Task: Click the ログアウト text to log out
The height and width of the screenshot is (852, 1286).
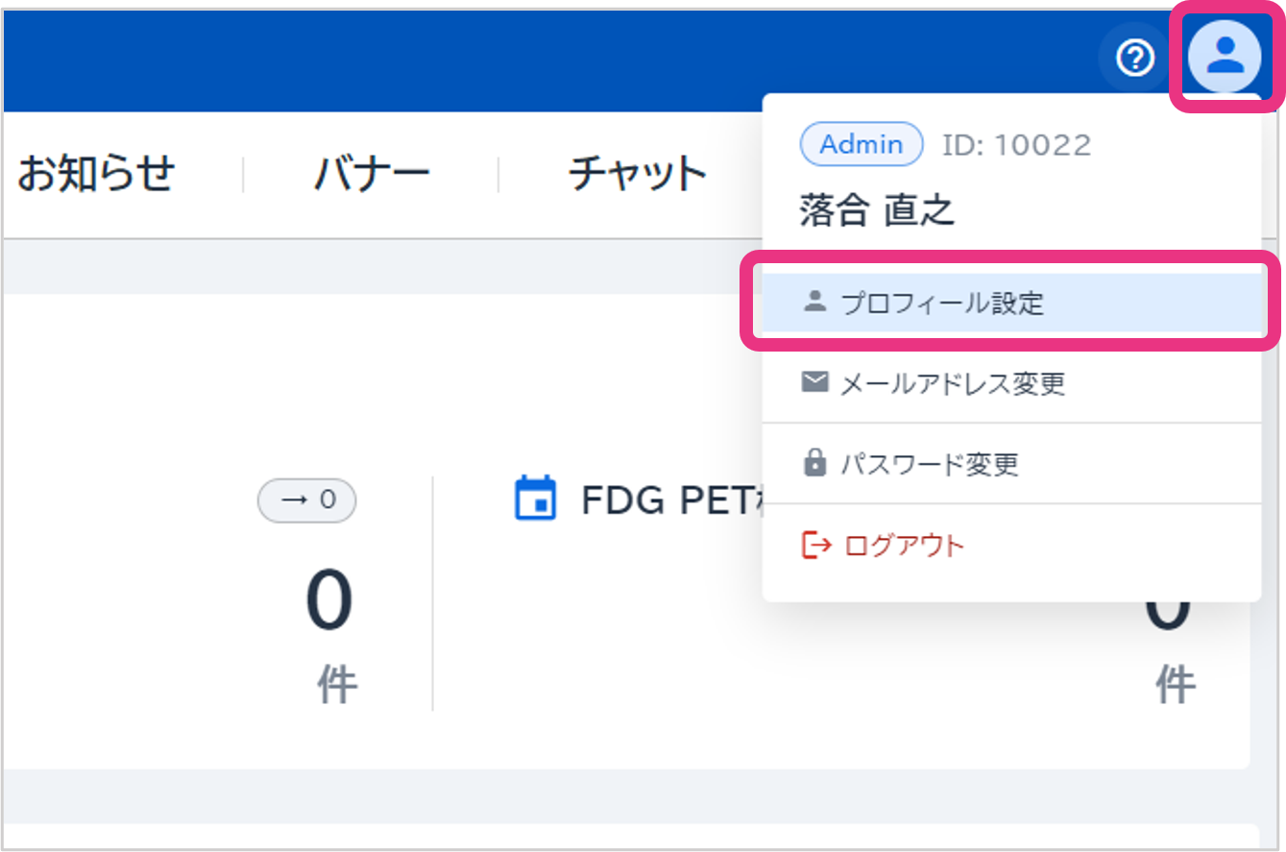Action: point(903,546)
